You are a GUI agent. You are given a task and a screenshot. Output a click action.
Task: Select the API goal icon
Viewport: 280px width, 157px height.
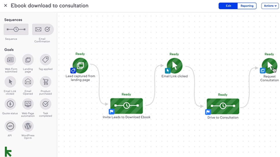[10, 126]
